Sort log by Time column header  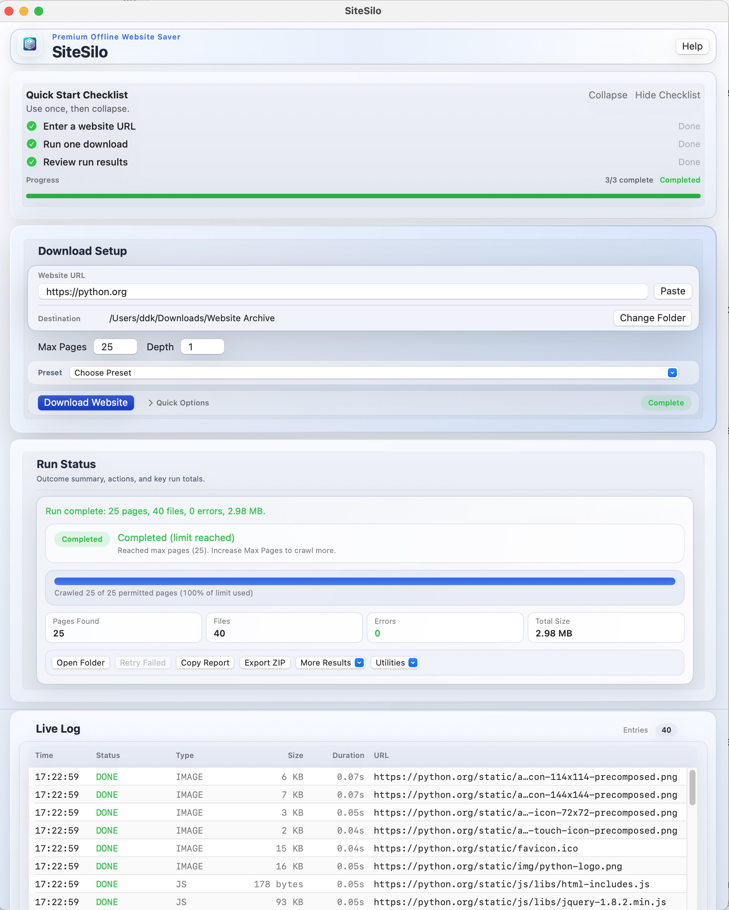[x=44, y=755]
